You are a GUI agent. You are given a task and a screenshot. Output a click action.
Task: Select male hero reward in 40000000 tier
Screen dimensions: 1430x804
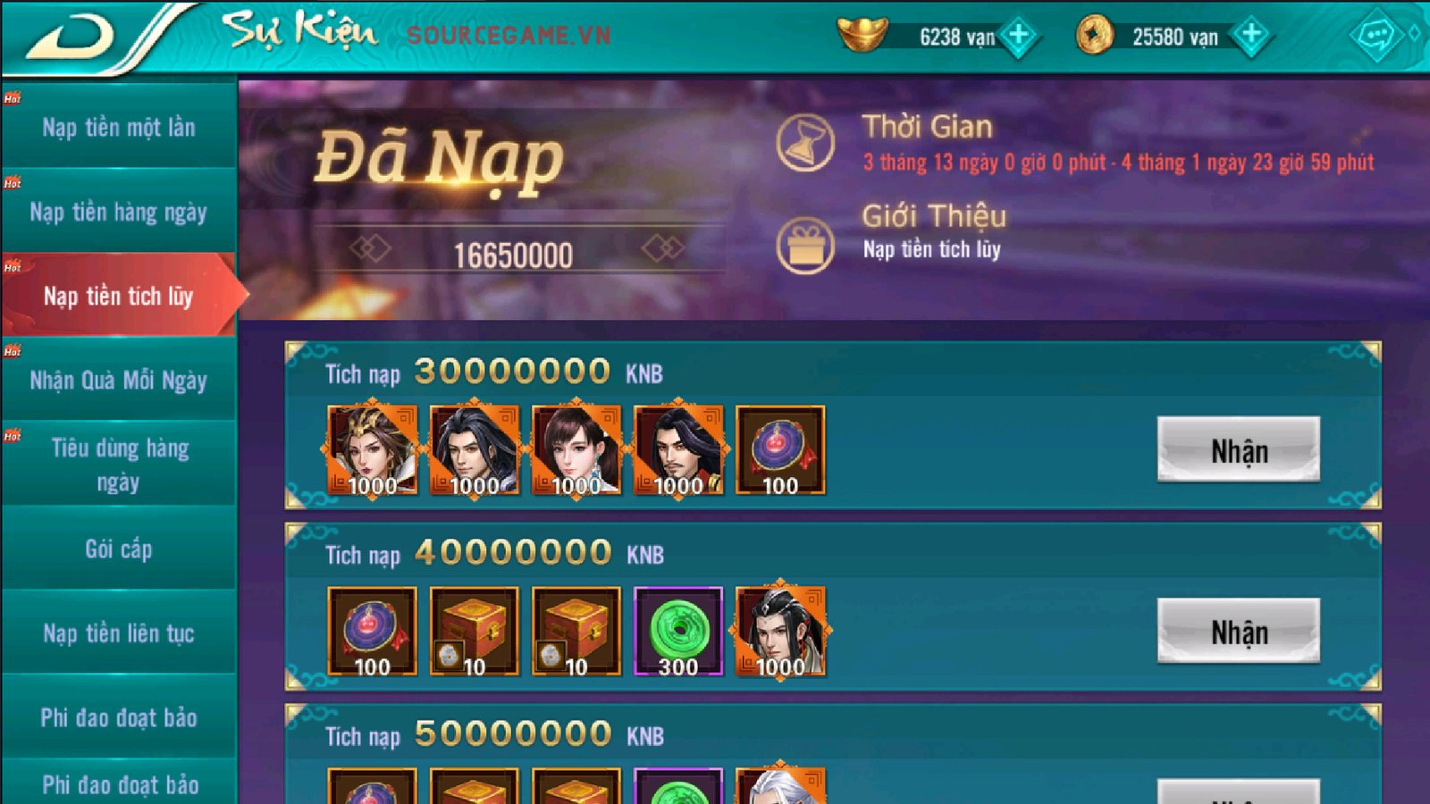[780, 632]
